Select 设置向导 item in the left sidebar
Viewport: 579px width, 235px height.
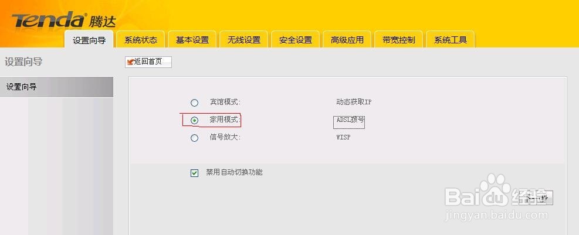point(56,87)
